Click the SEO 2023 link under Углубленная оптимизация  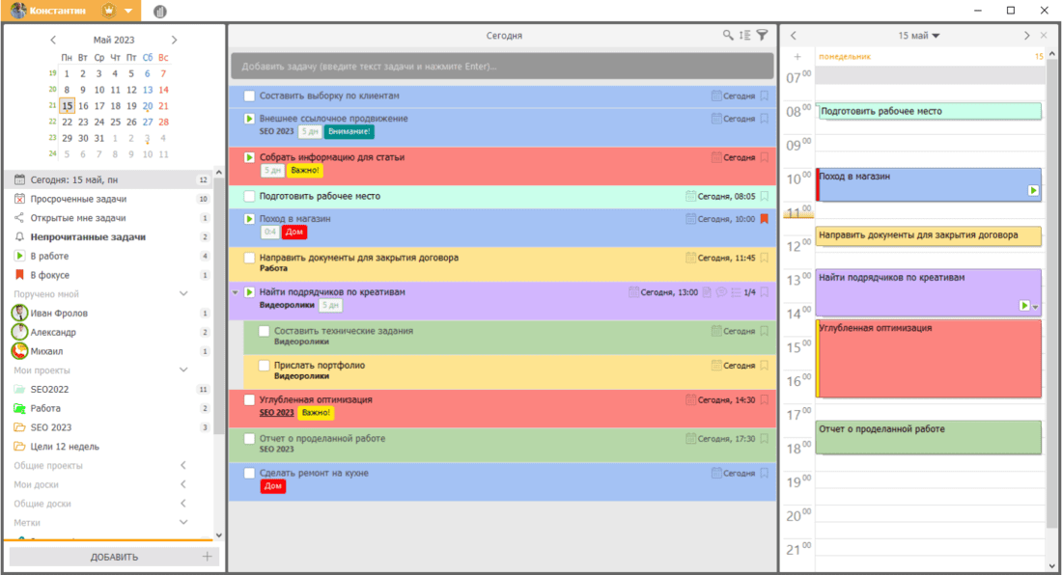(x=276, y=413)
